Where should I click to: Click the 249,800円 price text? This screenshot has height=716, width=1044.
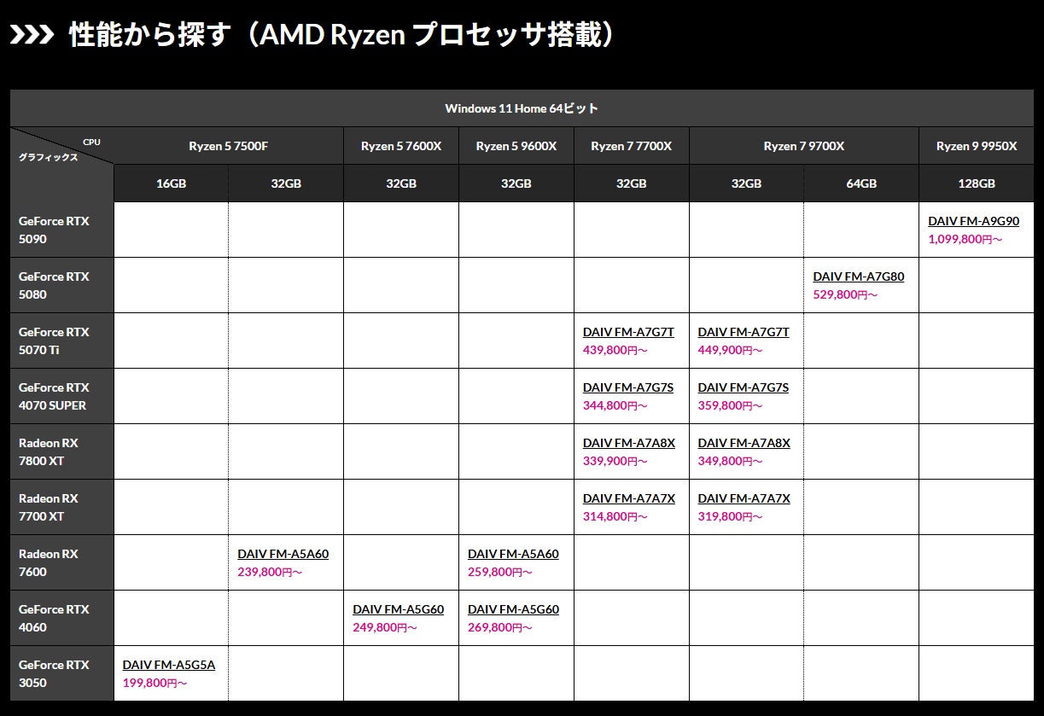pos(385,628)
